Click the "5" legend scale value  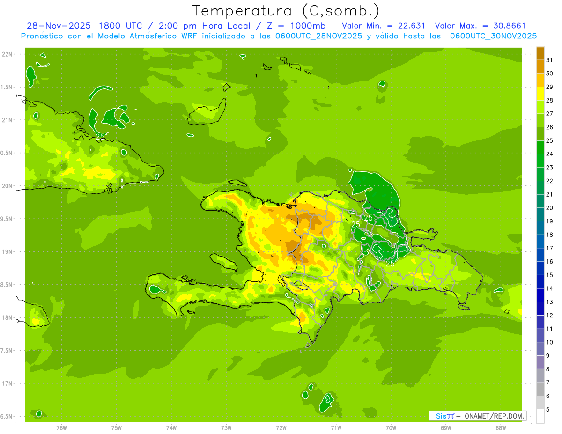548,410
